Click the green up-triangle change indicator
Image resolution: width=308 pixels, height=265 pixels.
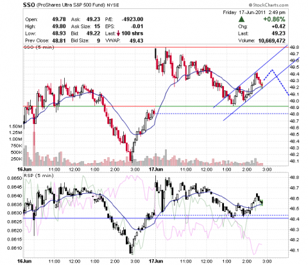(x=241, y=19)
